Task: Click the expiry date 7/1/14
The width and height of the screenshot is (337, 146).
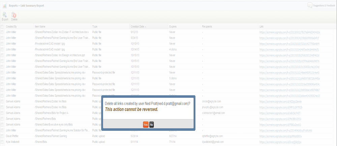Action: click(x=172, y=142)
